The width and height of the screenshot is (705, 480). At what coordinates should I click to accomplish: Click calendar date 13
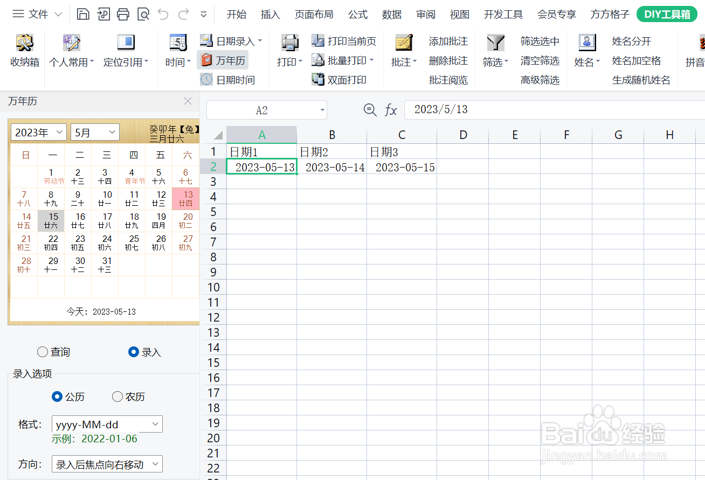point(186,199)
